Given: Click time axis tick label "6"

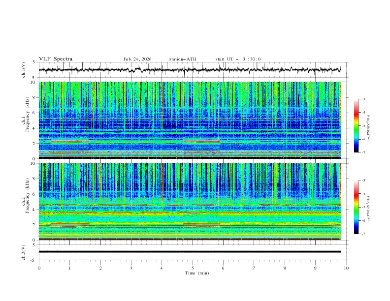Looking at the screenshot, I should tap(223, 268).
